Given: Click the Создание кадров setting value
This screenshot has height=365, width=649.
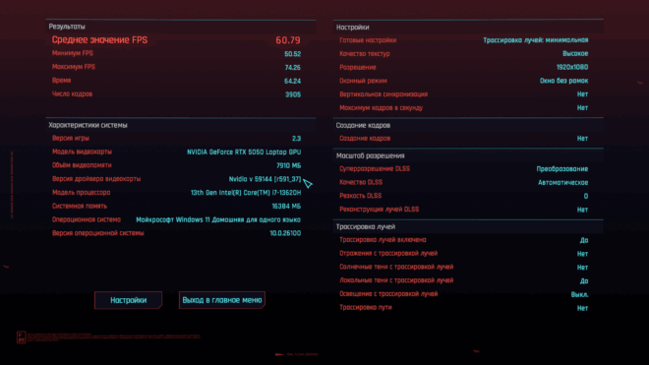Looking at the screenshot, I should (x=582, y=139).
